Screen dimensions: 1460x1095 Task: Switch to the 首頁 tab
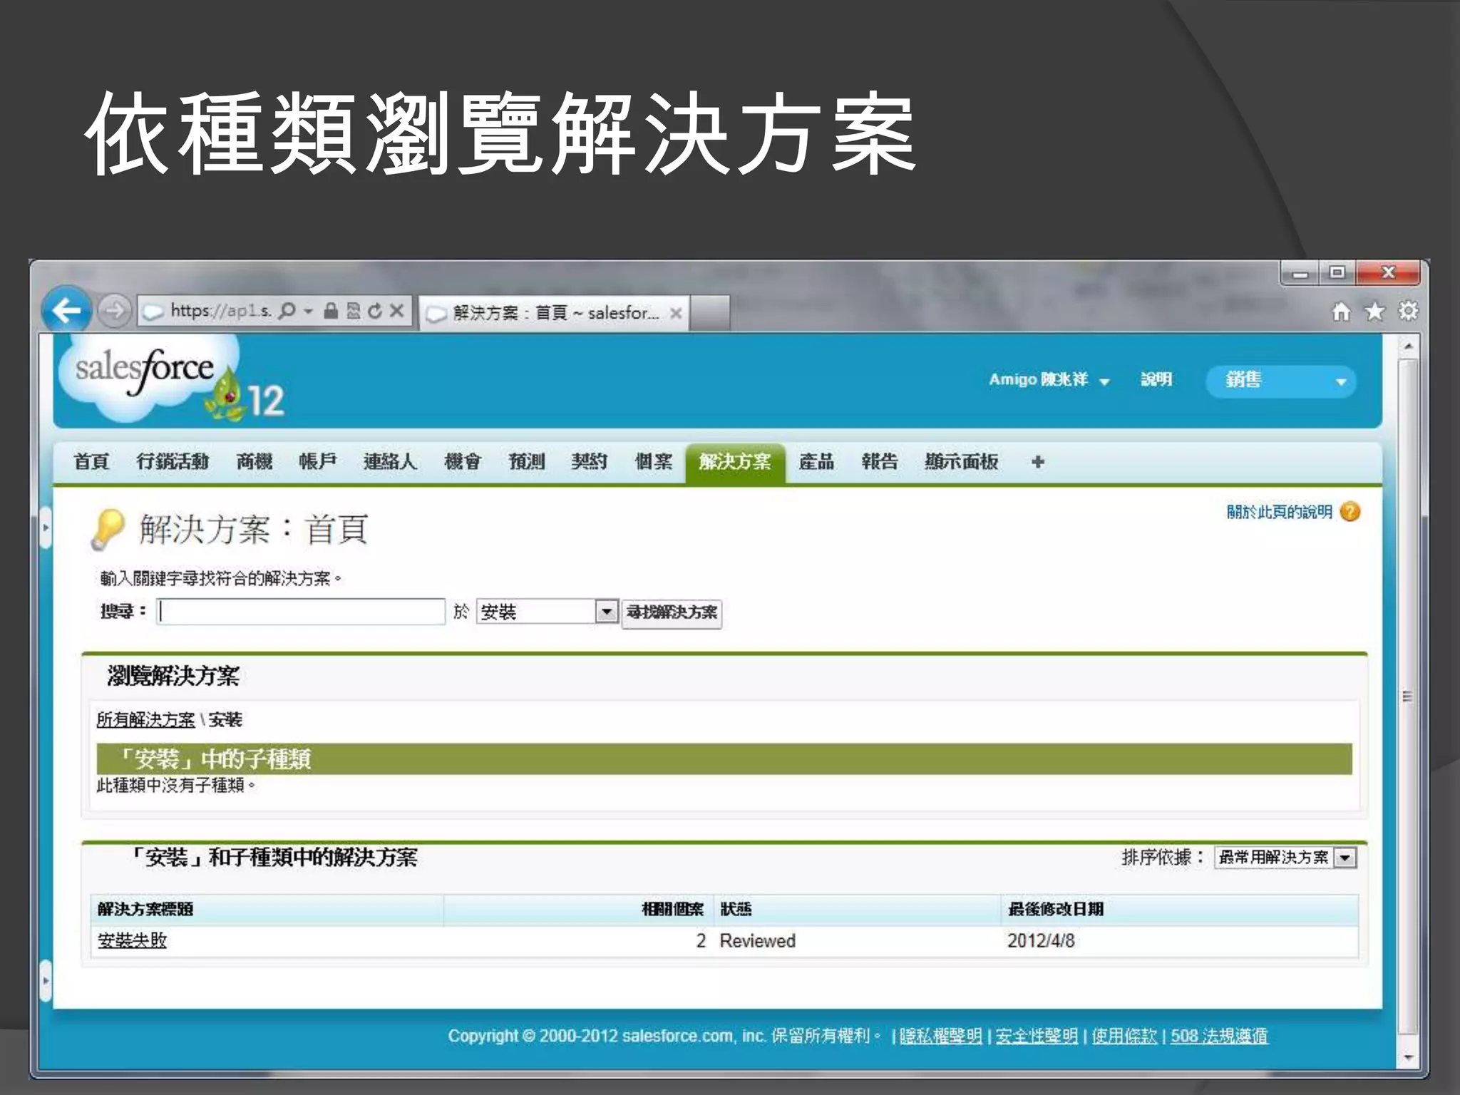[91, 462]
